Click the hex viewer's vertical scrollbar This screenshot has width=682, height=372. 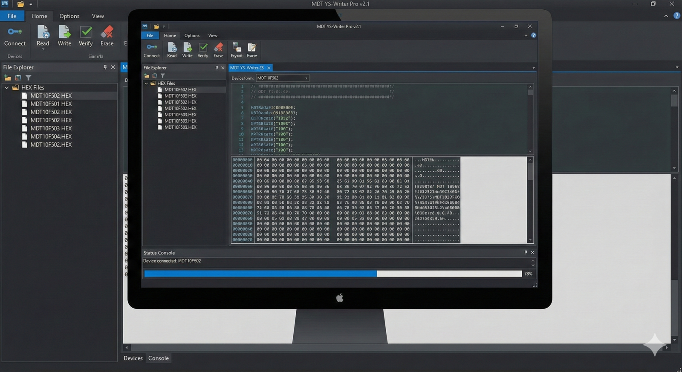pos(530,200)
